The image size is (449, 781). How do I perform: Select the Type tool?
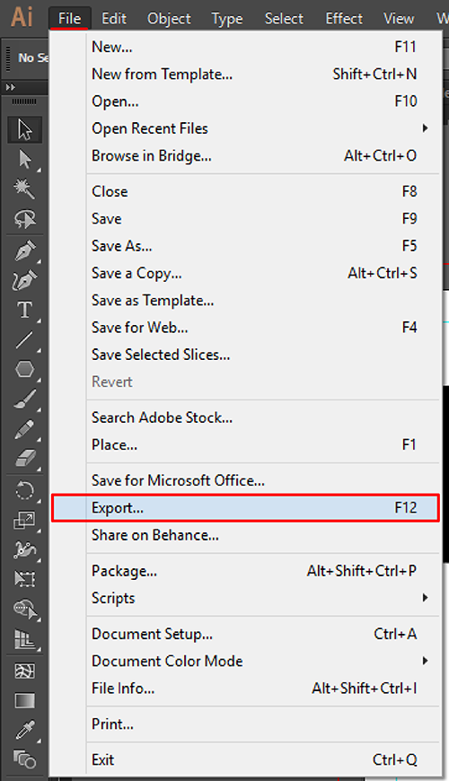24,310
